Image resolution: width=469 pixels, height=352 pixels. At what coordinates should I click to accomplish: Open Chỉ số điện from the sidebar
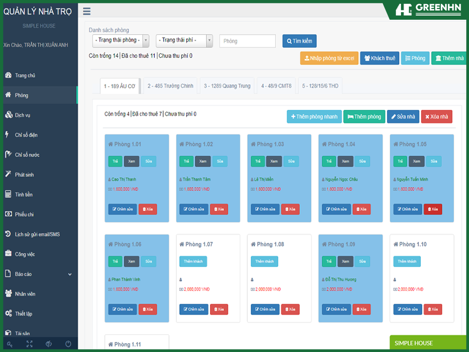pos(26,135)
